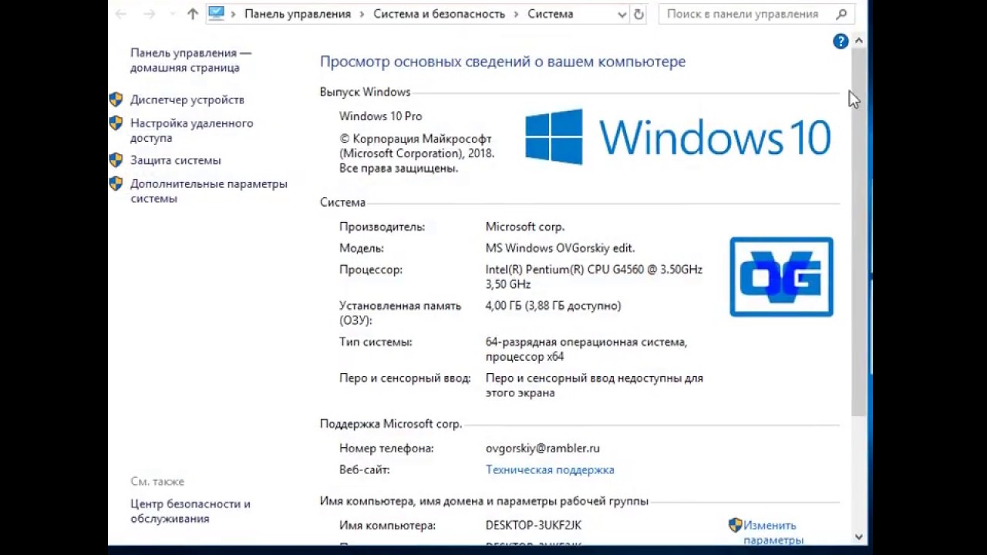The image size is (987, 555).
Task: Refresh the address bar view
Action: (x=638, y=14)
